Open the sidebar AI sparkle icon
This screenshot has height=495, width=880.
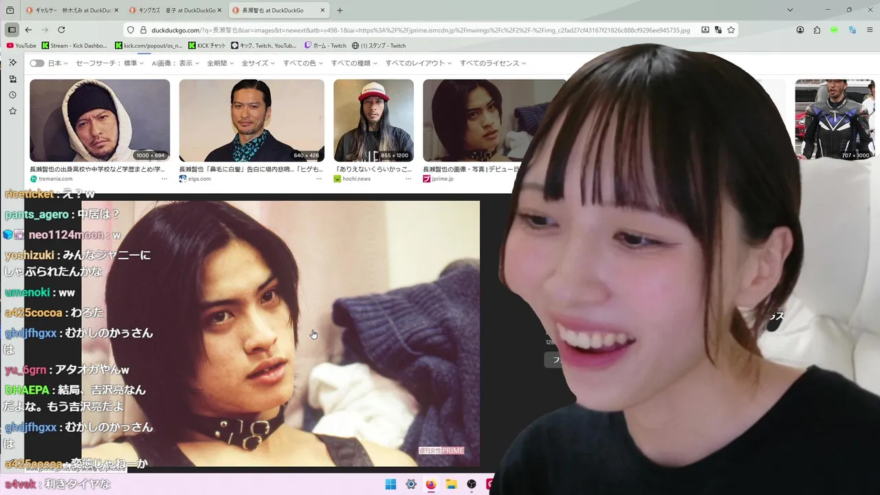[12, 63]
